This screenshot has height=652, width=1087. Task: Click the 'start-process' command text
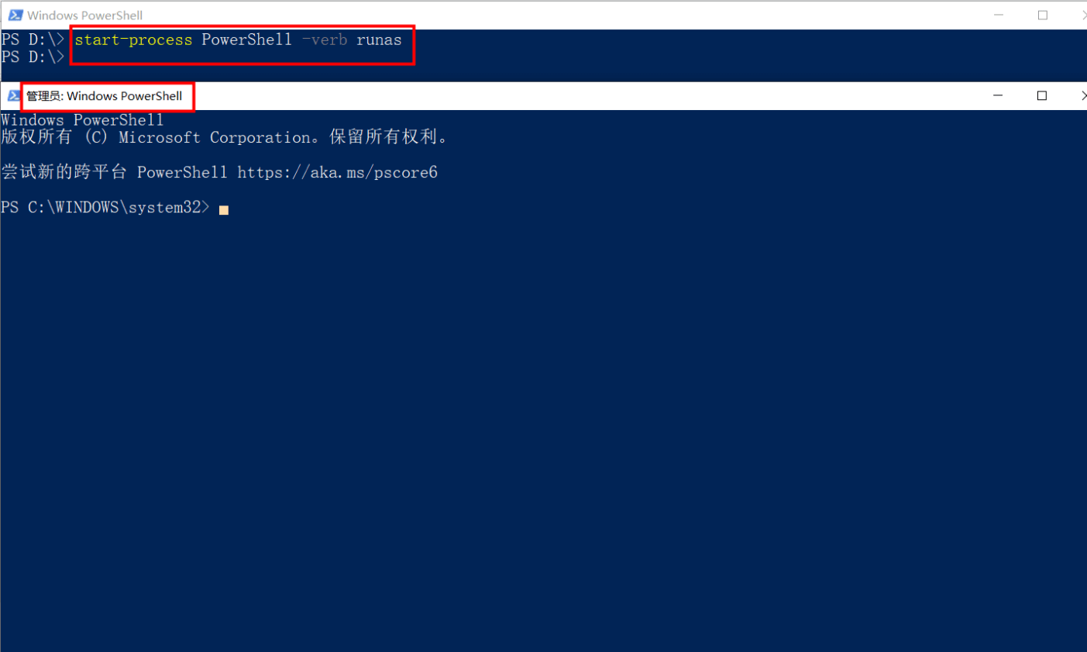133,40
